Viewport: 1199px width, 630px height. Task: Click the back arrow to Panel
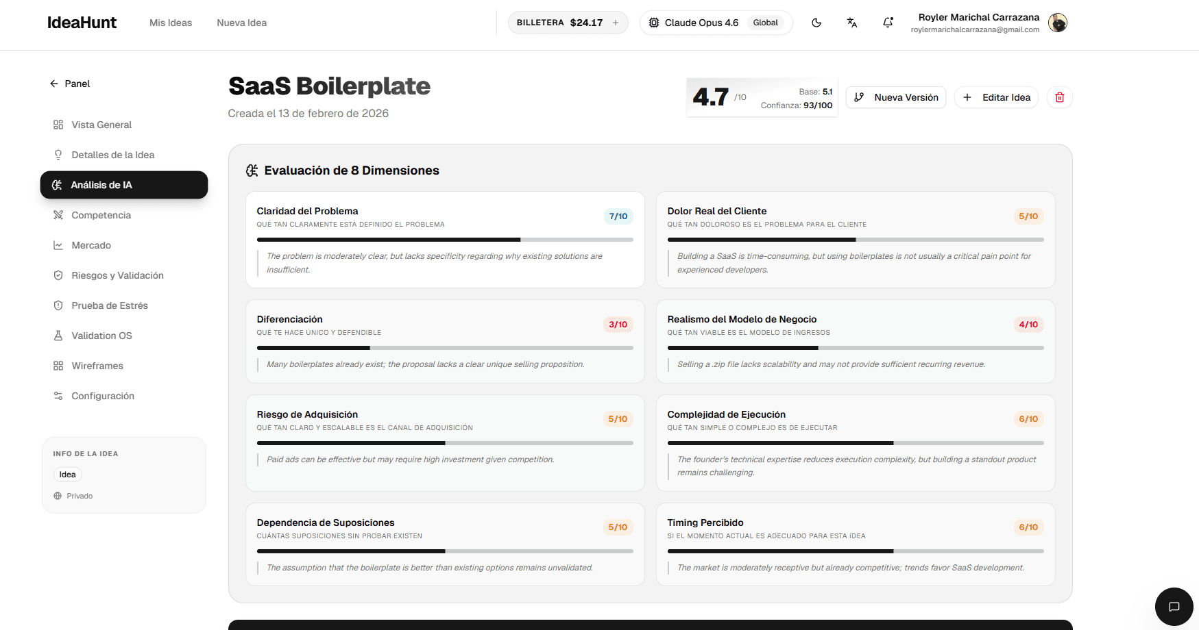(x=54, y=84)
